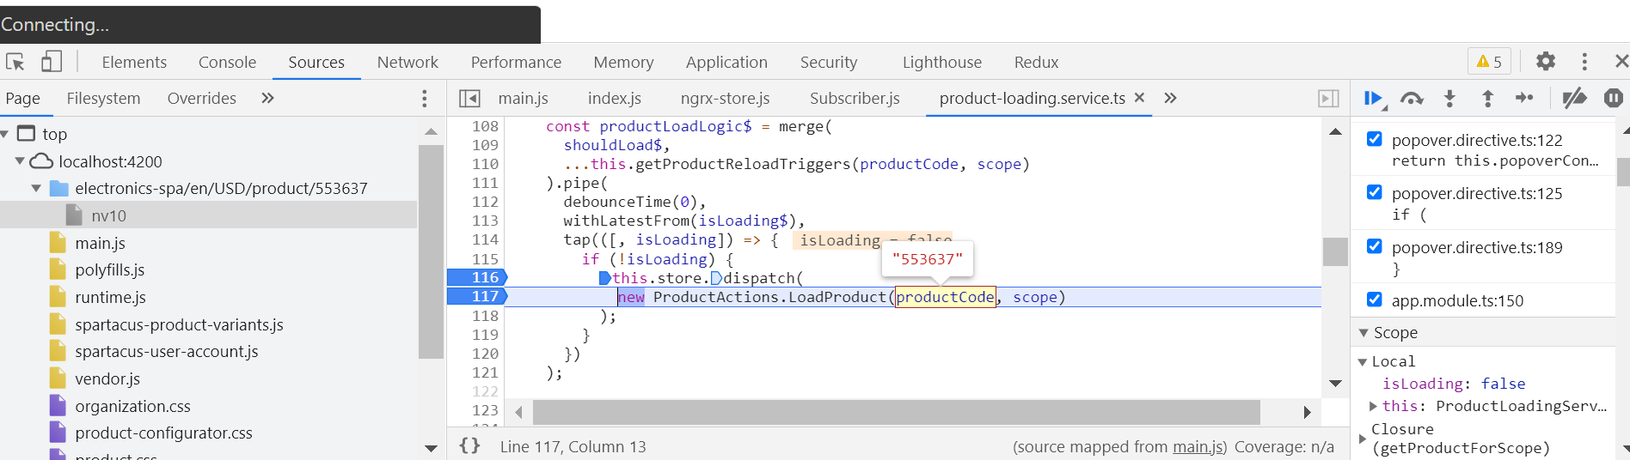Image resolution: width=1630 pixels, height=460 pixels.
Task: Select the Page navigator tab
Action: (22, 99)
